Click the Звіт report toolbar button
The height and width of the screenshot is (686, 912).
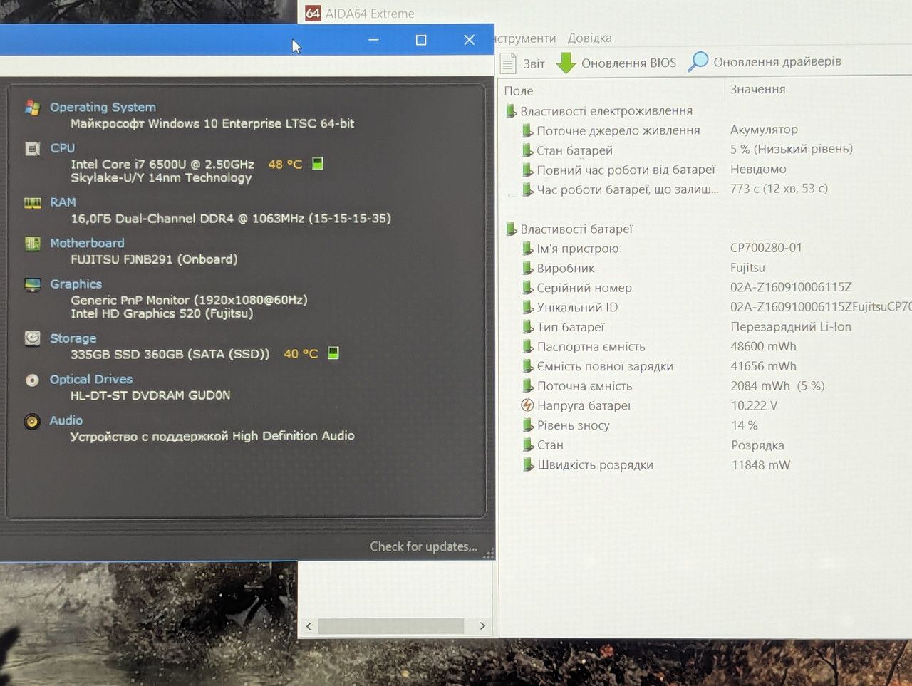[x=523, y=63]
